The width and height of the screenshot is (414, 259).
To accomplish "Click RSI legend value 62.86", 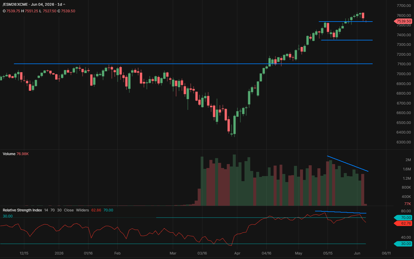I will click(96, 210).
